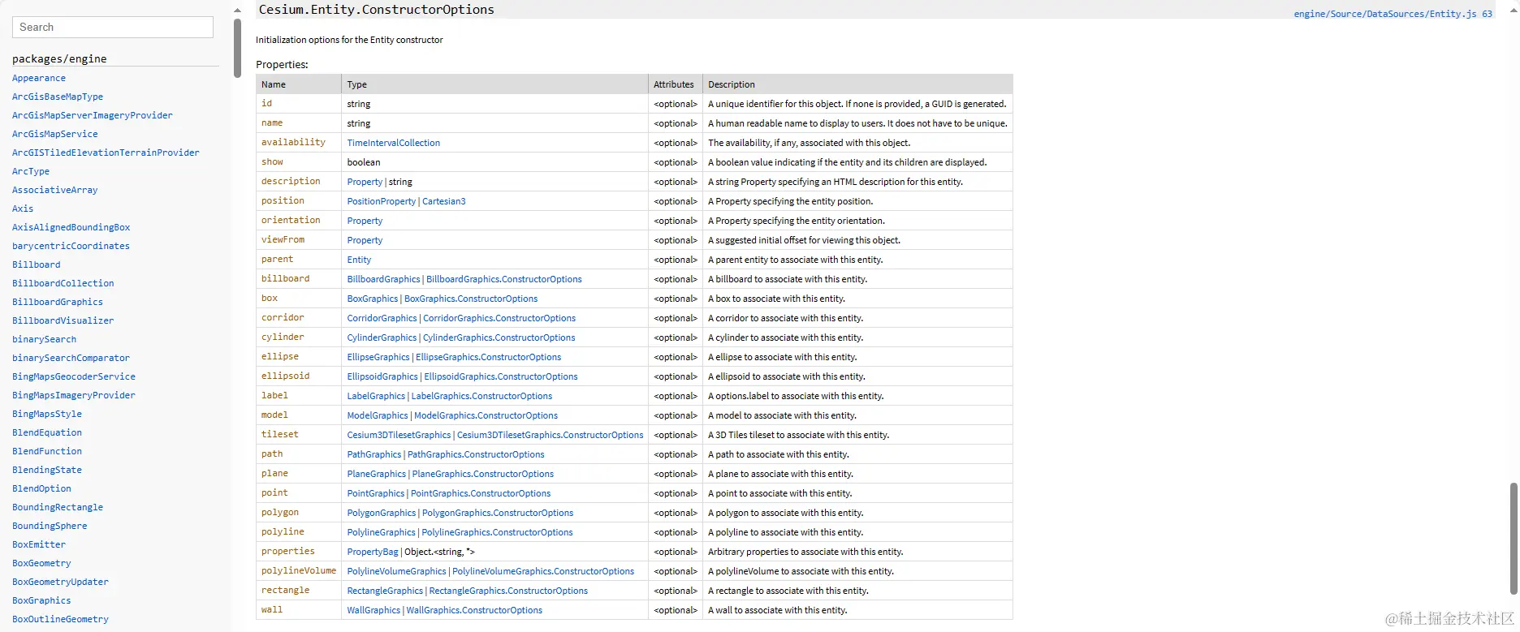Open BoxGeometryUpdater sidebar link

point(60,582)
